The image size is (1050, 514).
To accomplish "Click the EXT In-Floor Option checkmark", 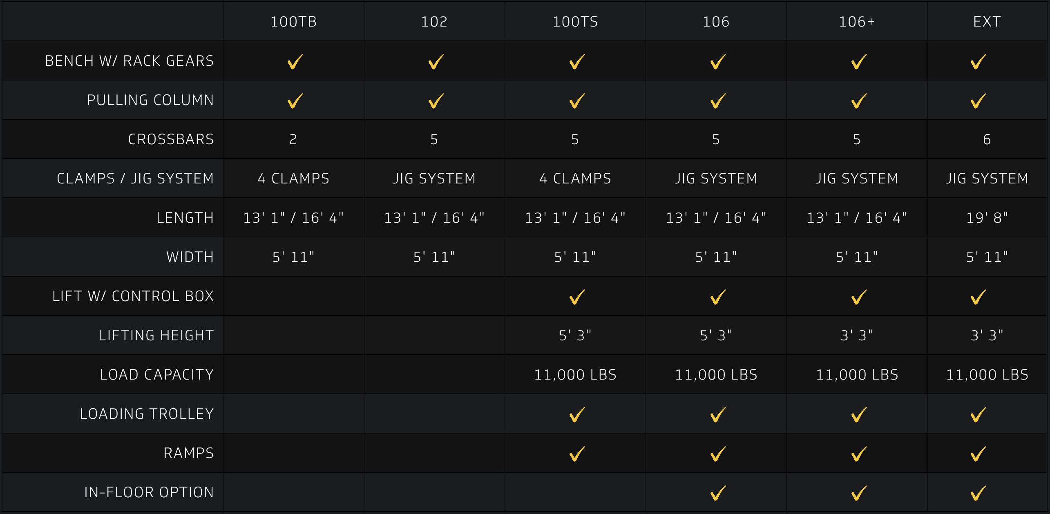I will click(x=978, y=493).
